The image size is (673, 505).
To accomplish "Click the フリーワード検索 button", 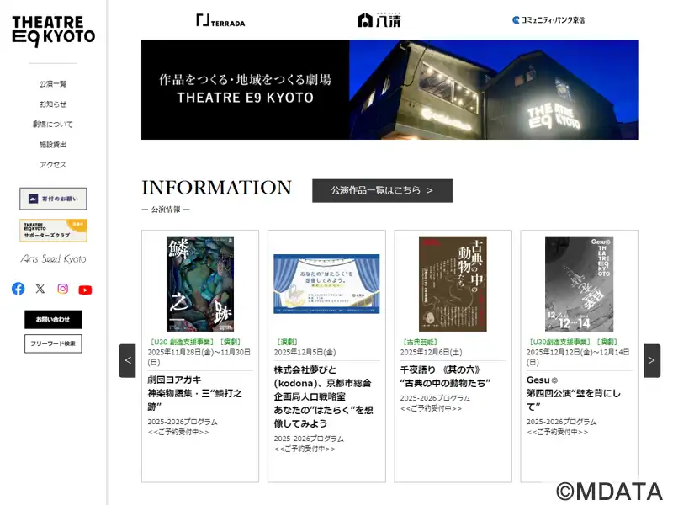I will pyautogui.click(x=53, y=343).
